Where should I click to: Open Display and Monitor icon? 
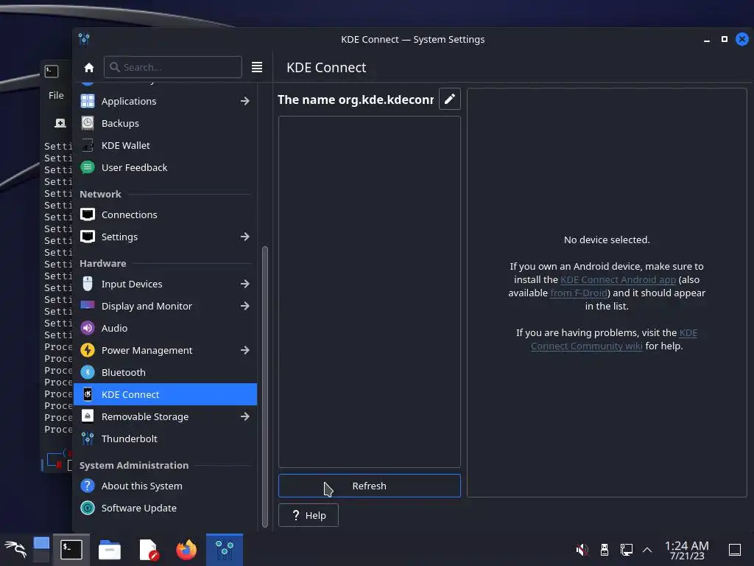88,306
